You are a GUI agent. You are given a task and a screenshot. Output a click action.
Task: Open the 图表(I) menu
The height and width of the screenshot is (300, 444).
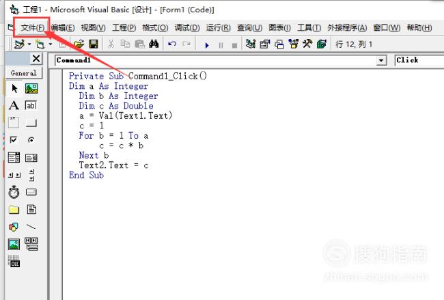pos(279,27)
